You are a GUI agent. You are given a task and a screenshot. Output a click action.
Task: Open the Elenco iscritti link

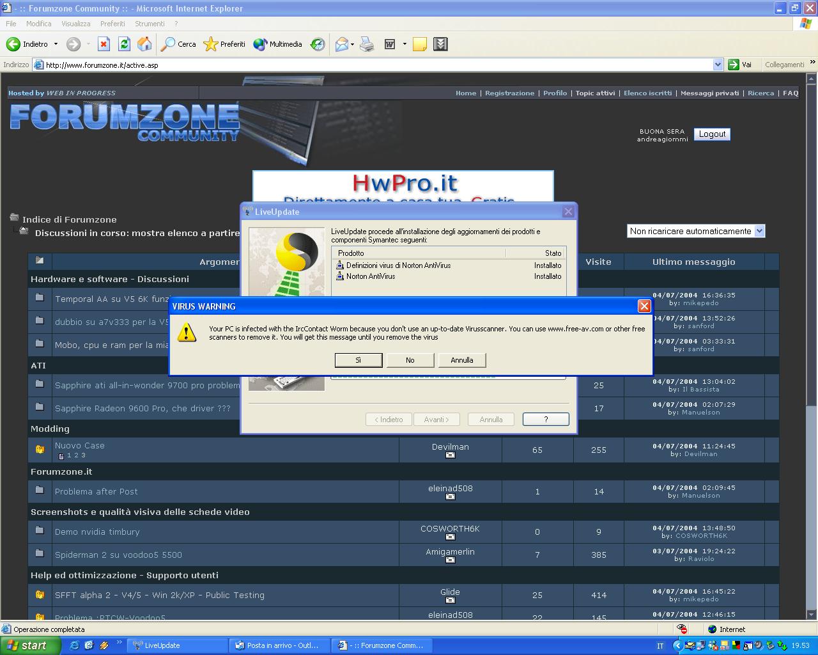pyautogui.click(x=647, y=93)
